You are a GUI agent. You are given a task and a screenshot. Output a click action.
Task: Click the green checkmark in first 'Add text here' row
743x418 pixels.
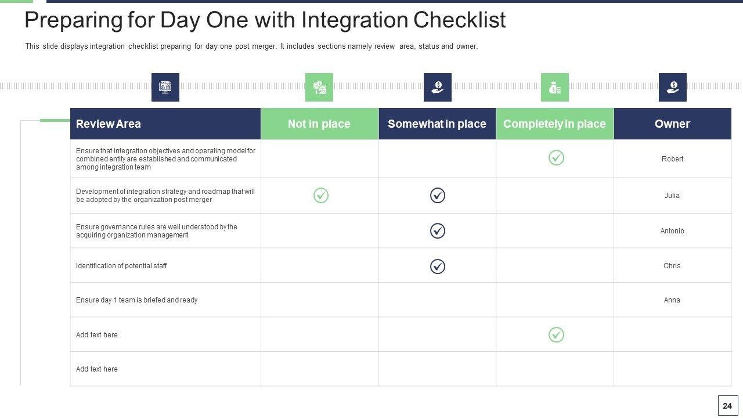[x=556, y=335]
